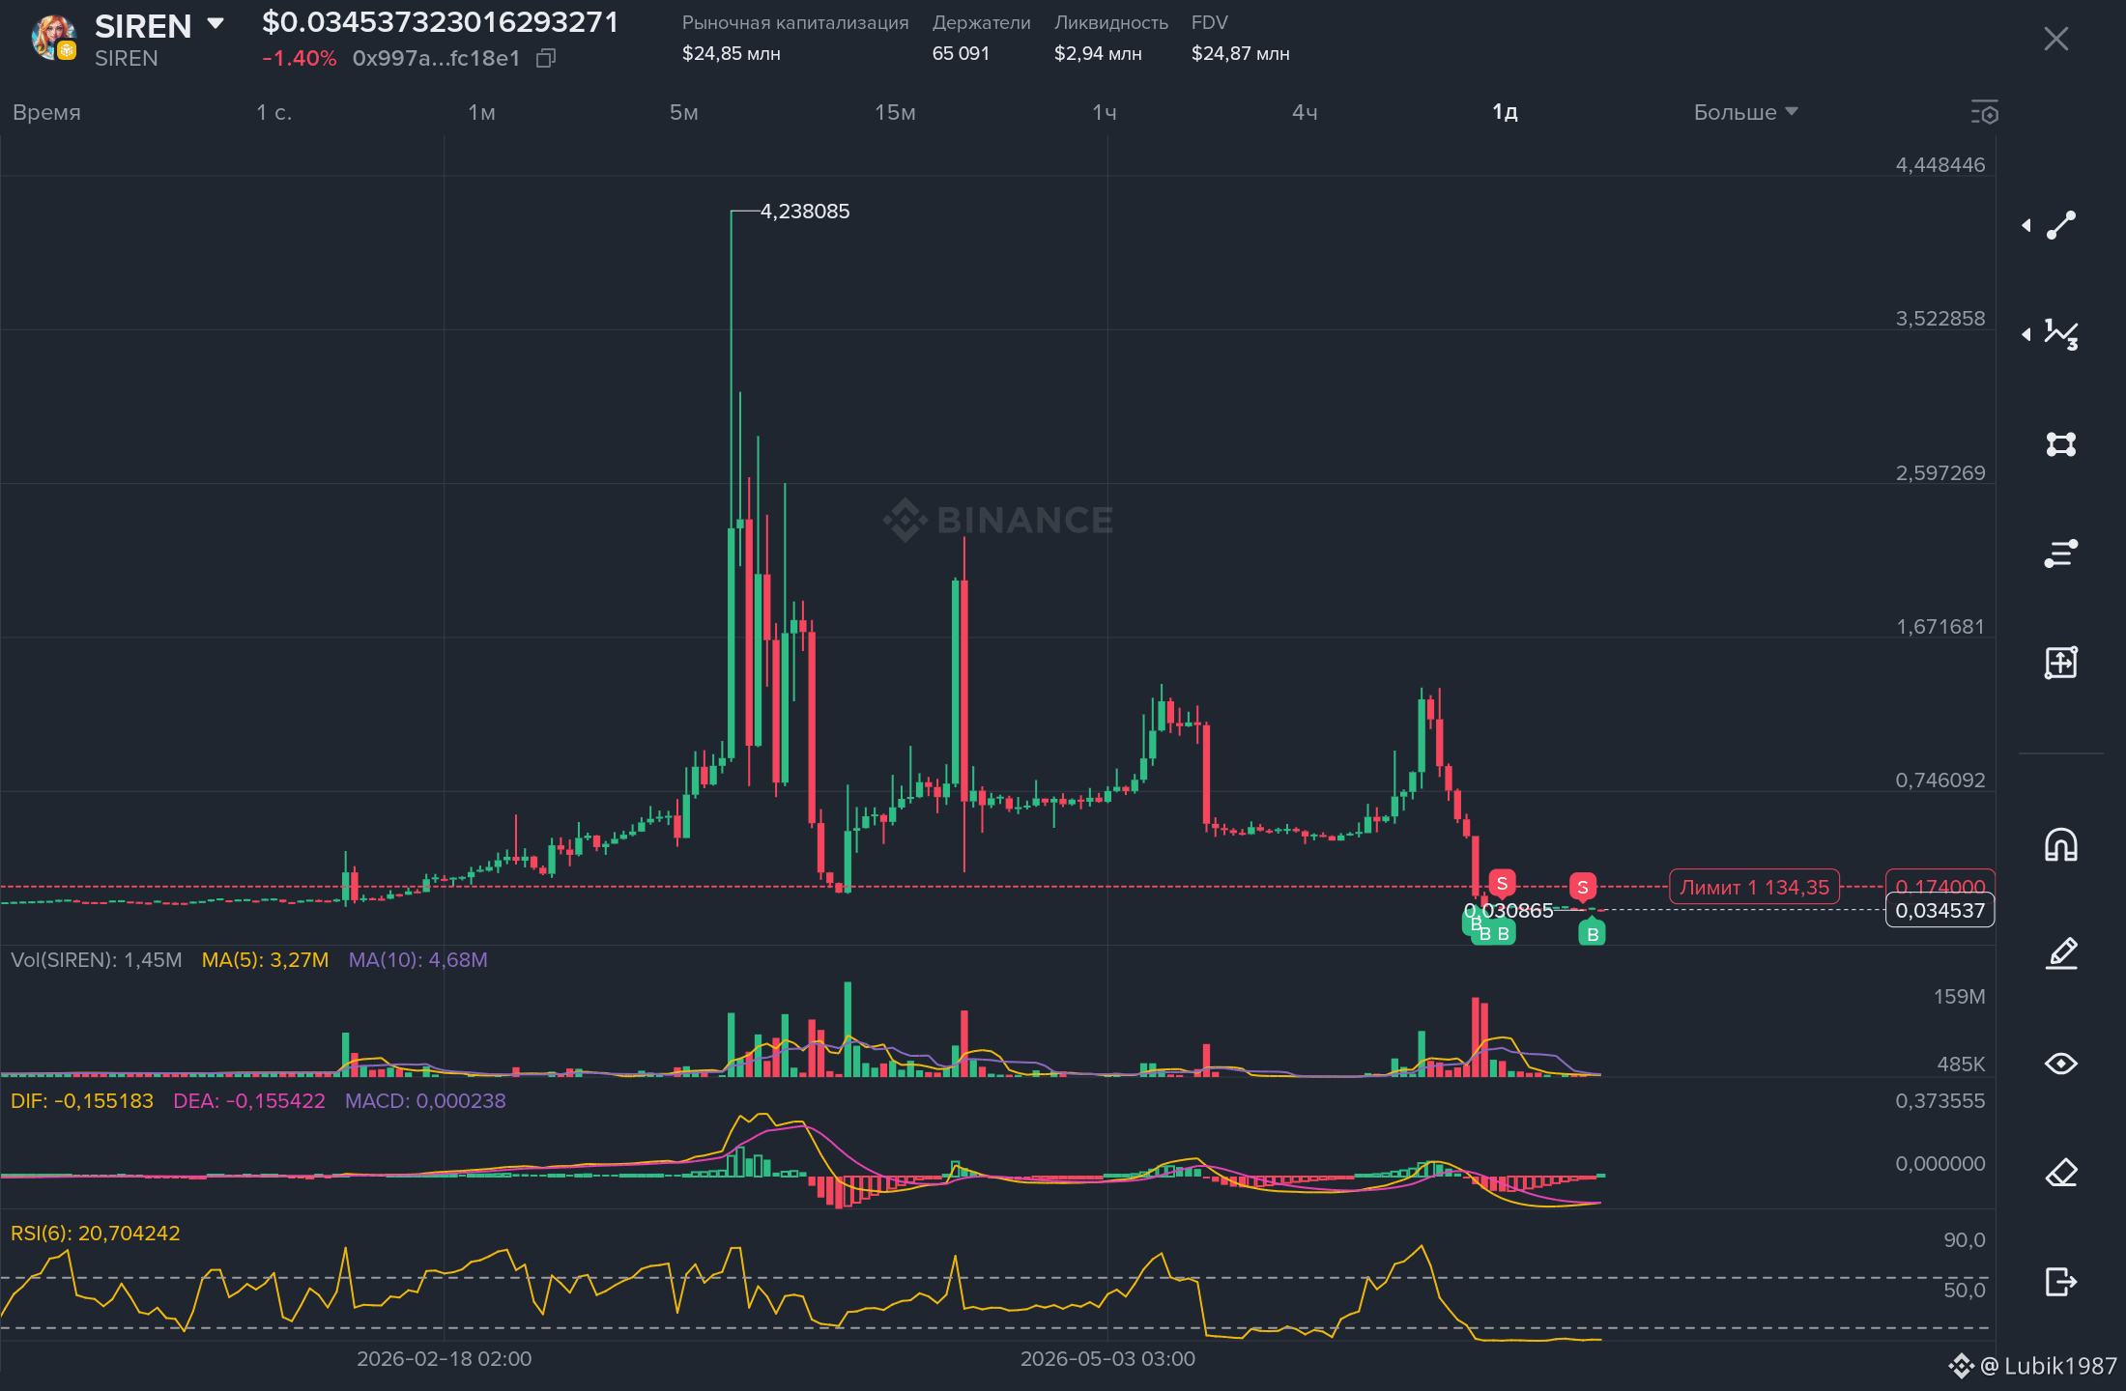Image resolution: width=2126 pixels, height=1391 pixels.
Task: Click the rightmost green B buy marker
Action: pyautogui.click(x=1592, y=934)
